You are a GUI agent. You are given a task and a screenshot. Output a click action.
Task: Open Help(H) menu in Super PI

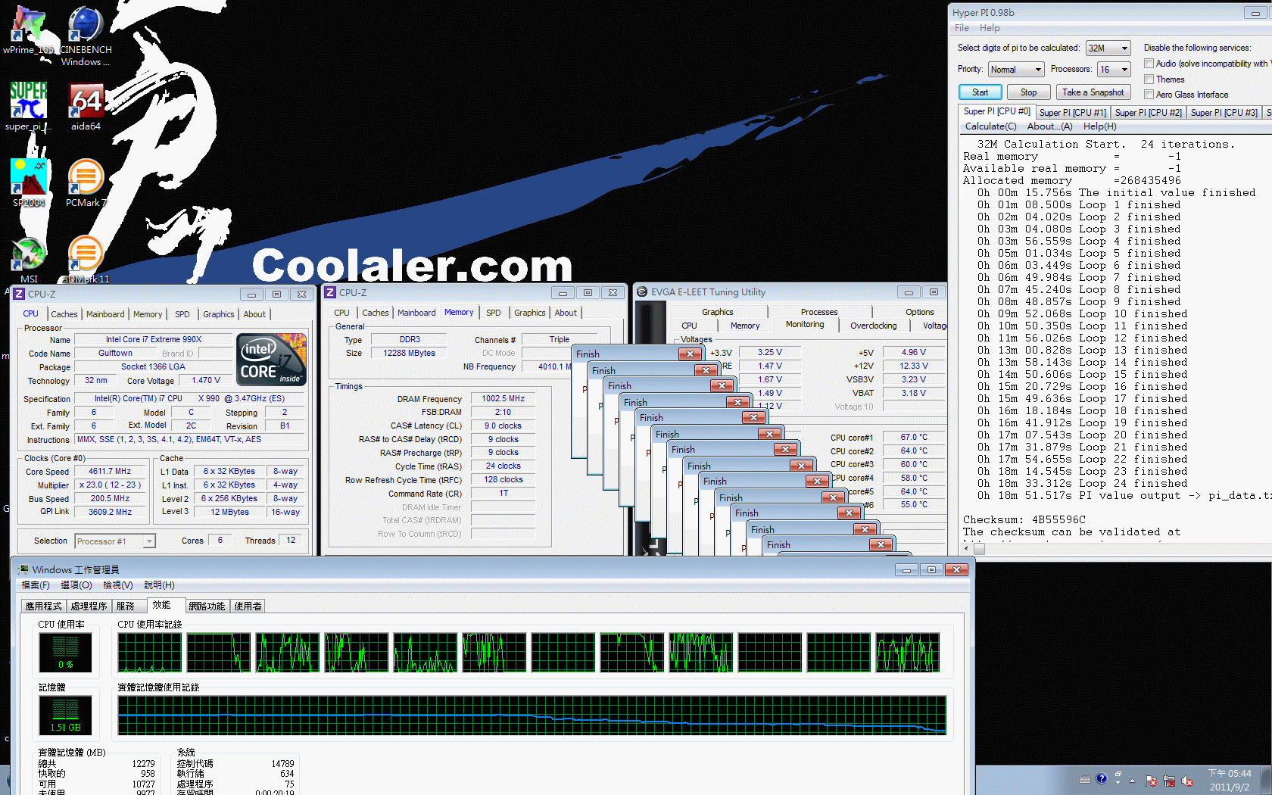[1099, 126]
